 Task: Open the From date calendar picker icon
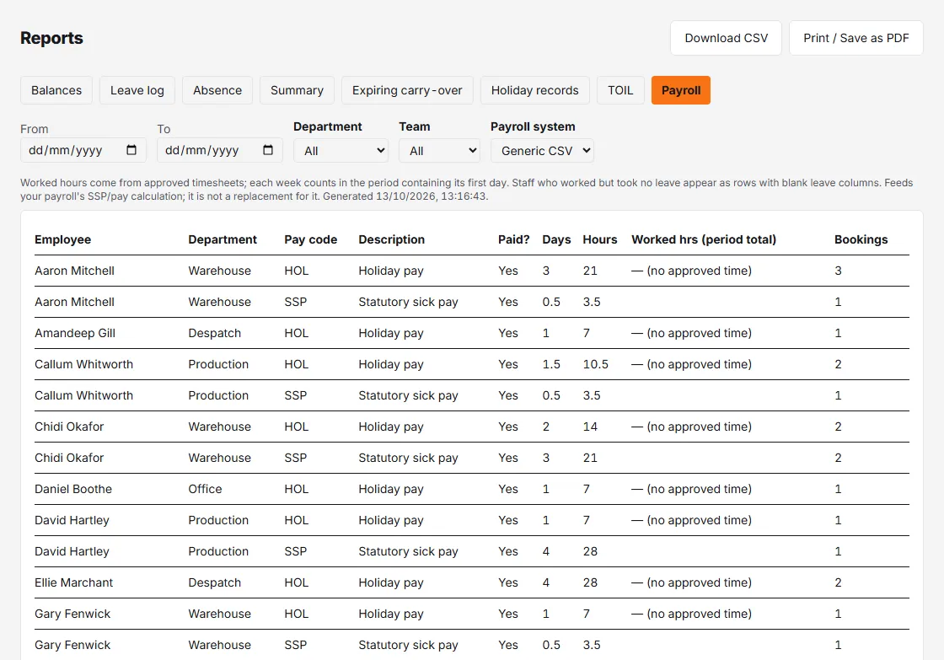coord(131,150)
